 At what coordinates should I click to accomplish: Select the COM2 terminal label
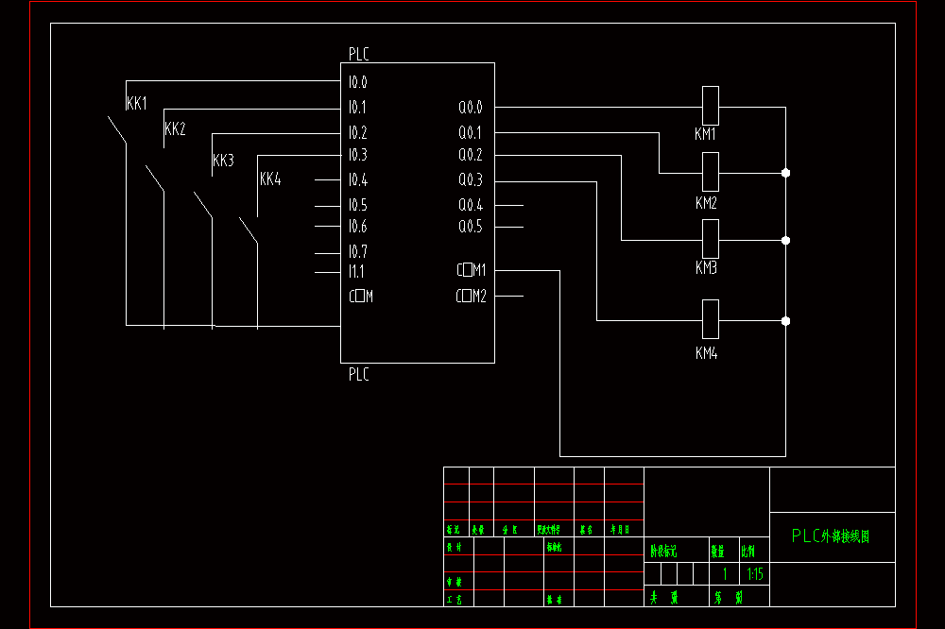[x=472, y=296]
